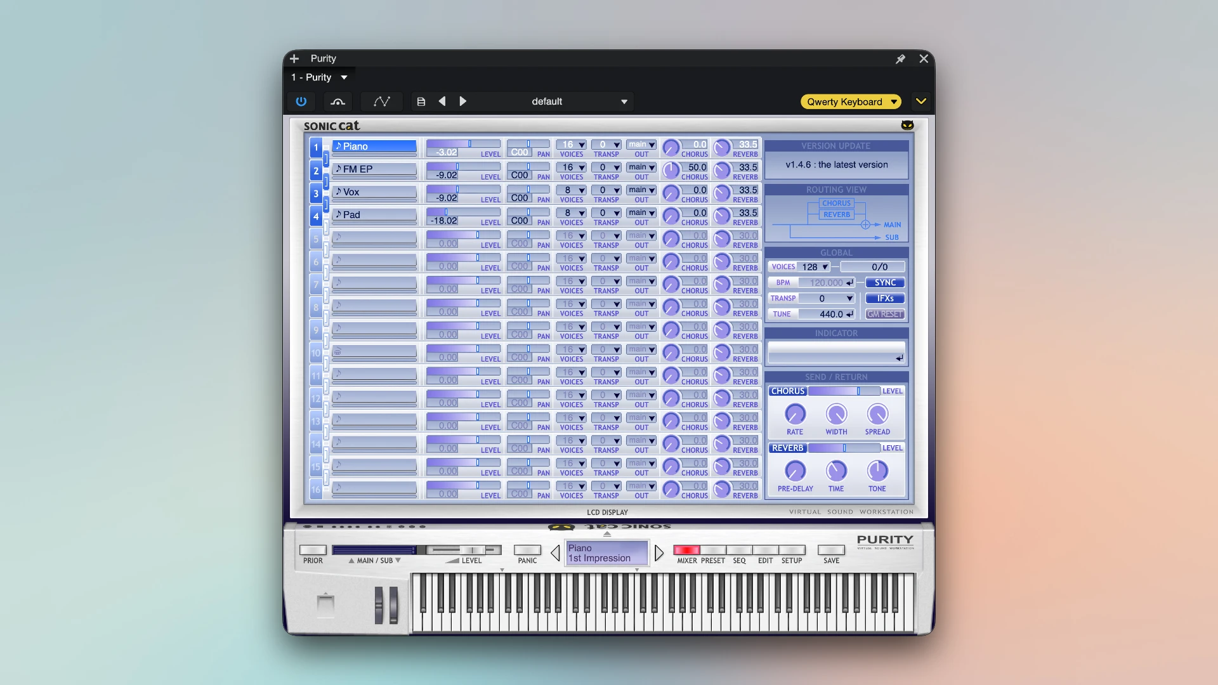1218x685 pixels.
Task: Click the note icon of Pad channel
Action: (x=338, y=214)
